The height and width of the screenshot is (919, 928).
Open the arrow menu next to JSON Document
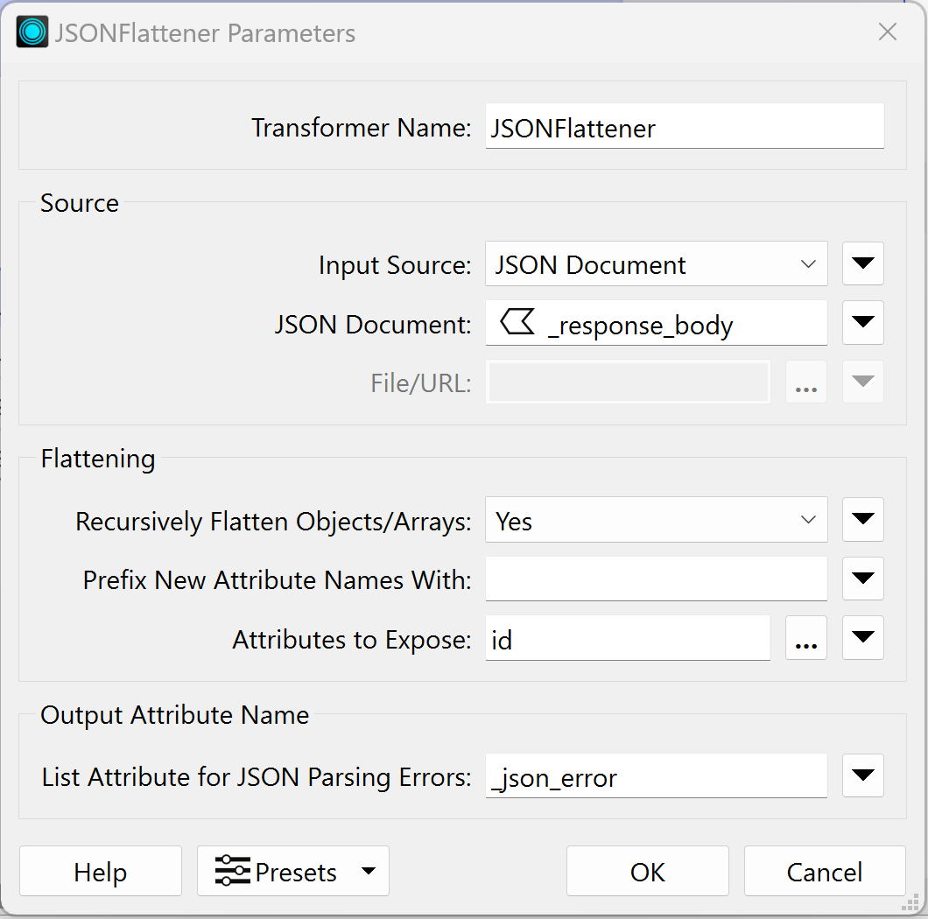pyautogui.click(x=862, y=323)
